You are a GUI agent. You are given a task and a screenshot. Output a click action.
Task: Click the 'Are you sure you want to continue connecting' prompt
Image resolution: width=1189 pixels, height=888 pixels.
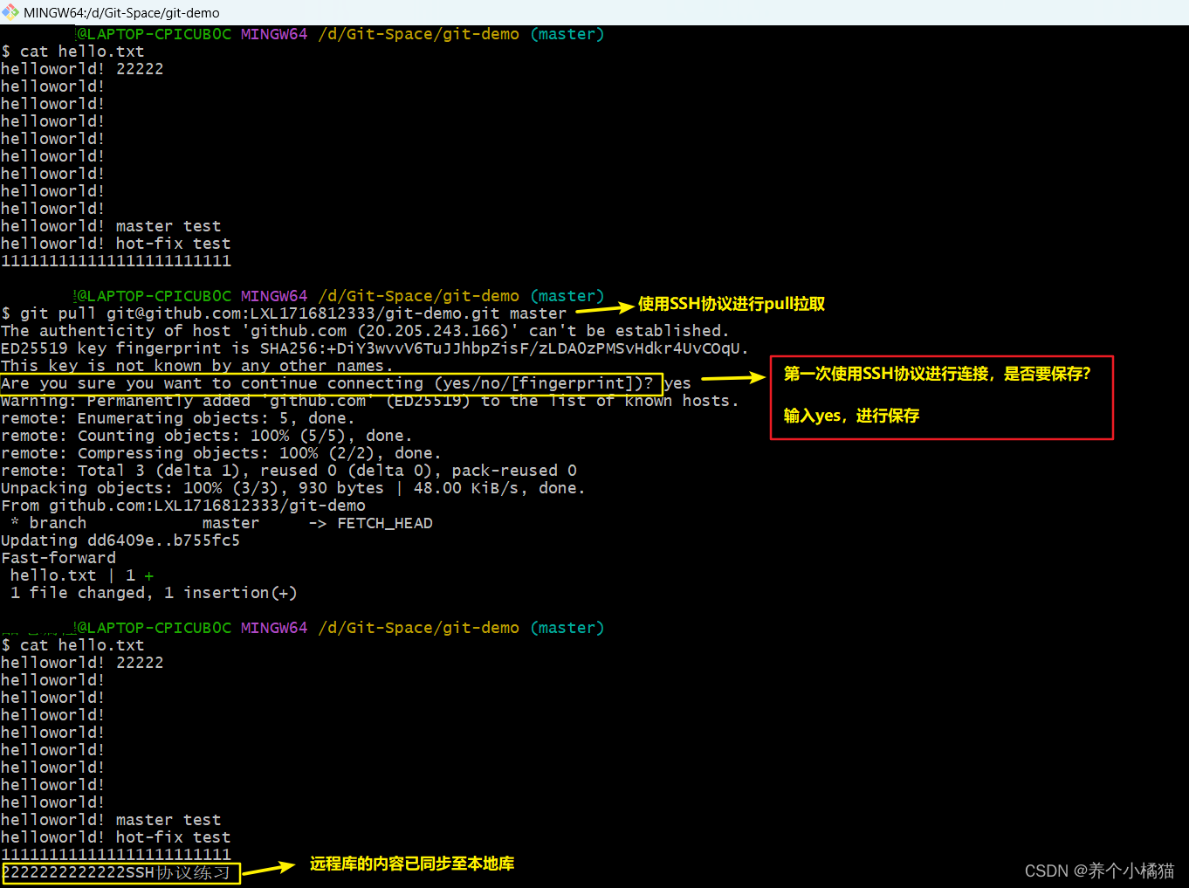[327, 383]
